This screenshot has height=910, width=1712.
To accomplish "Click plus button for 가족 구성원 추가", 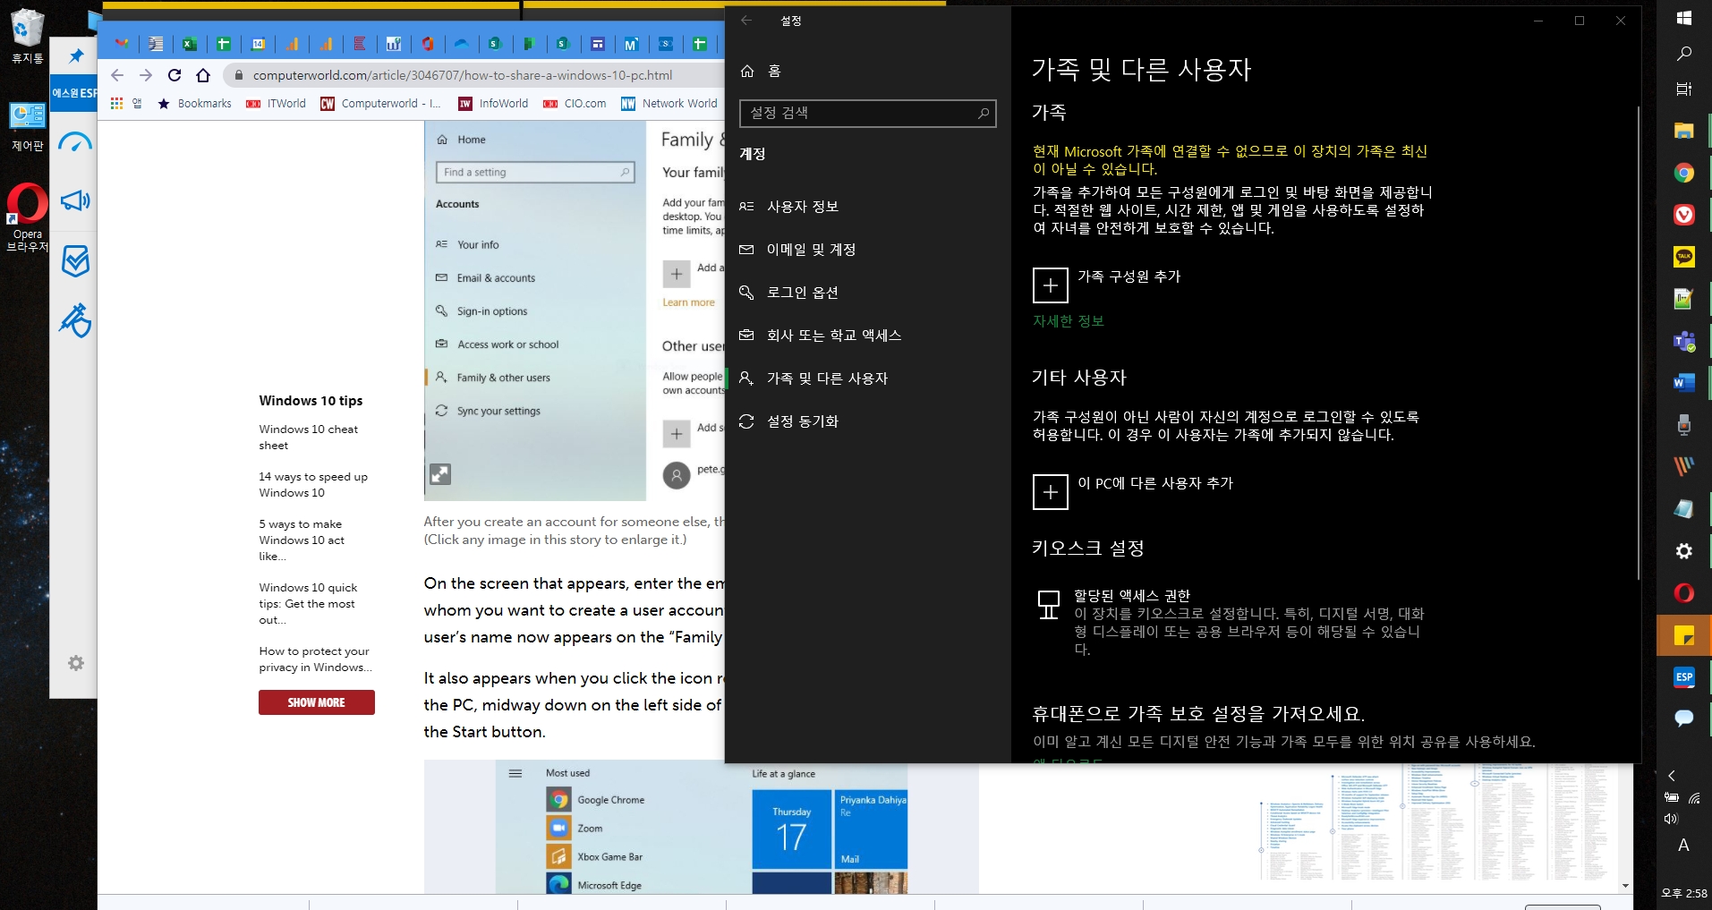I will pos(1050,285).
